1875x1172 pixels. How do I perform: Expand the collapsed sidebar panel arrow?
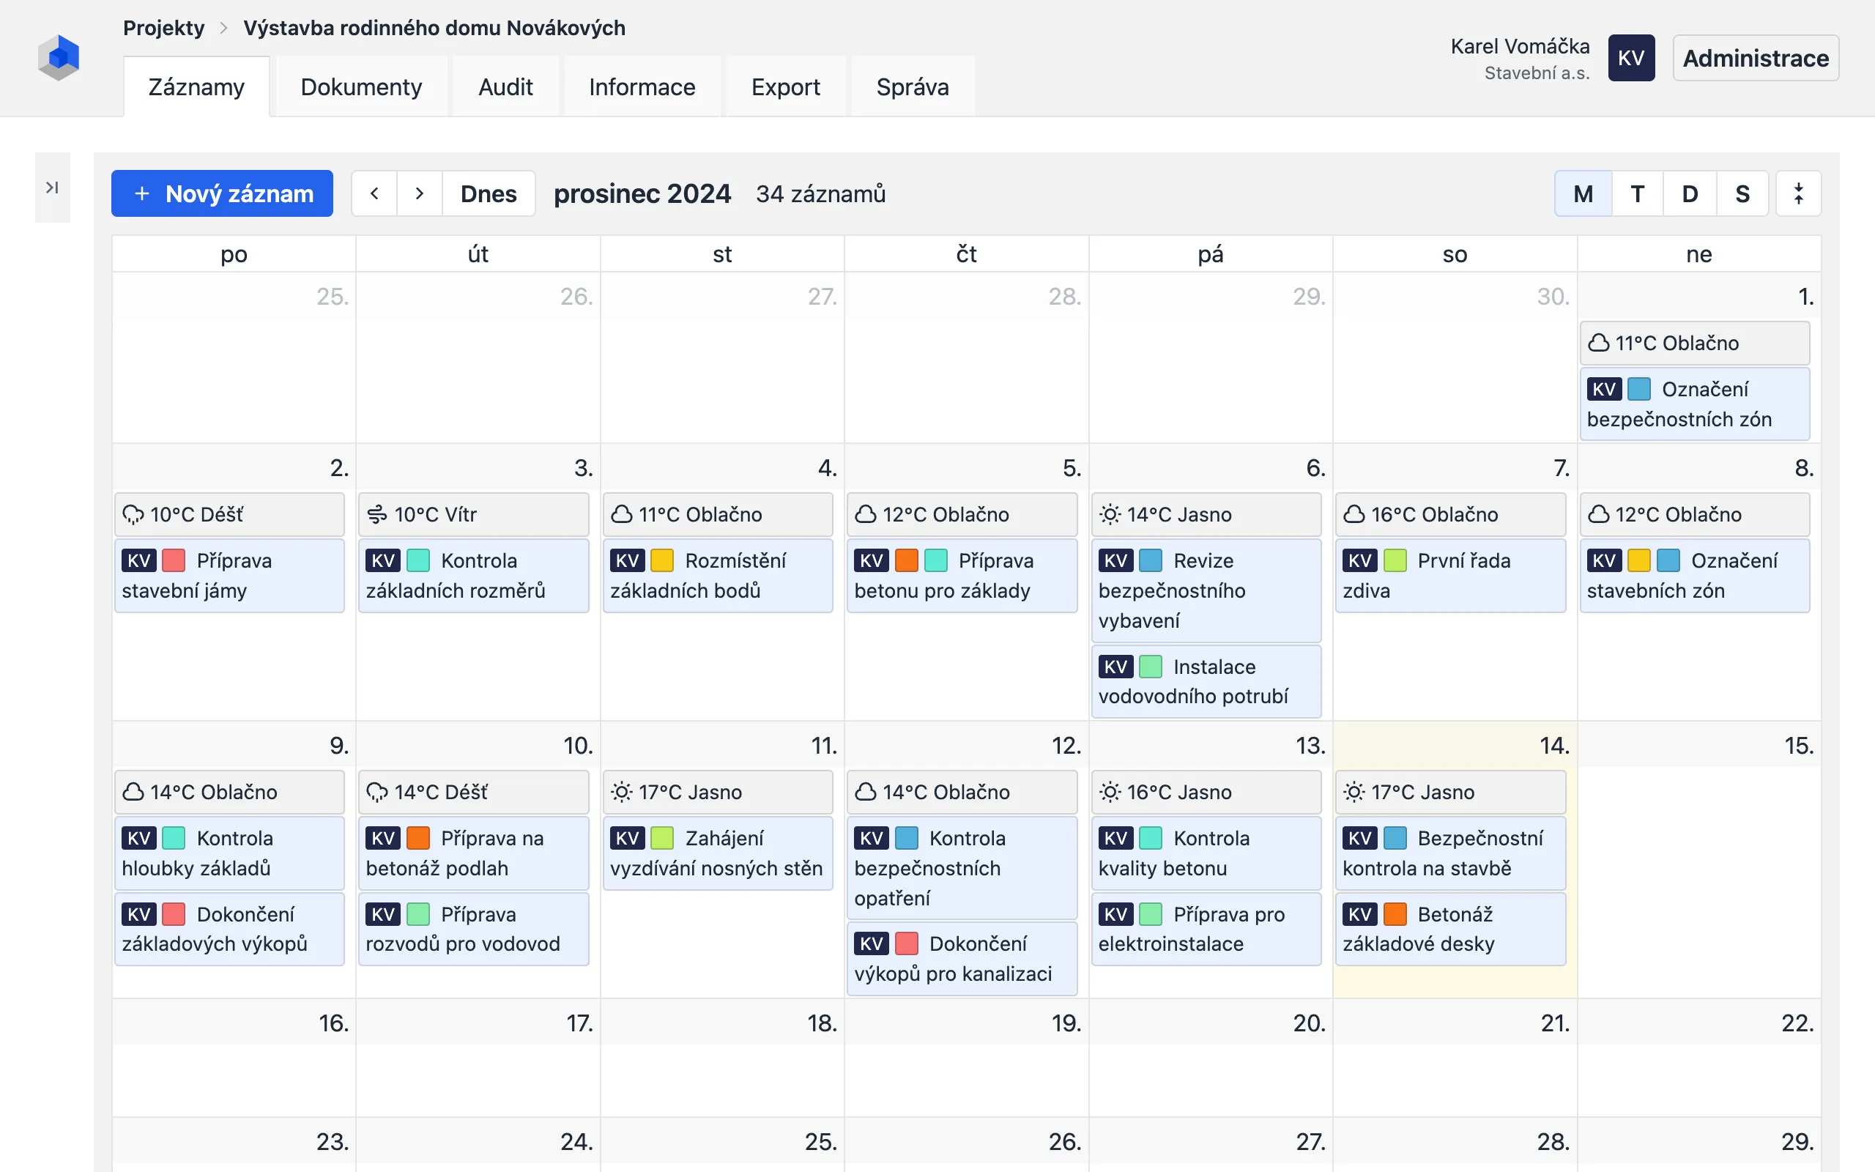point(52,188)
